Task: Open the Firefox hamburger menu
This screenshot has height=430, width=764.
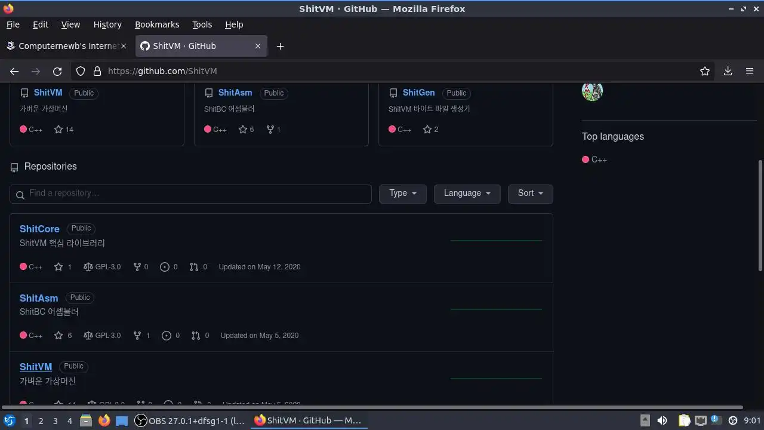Action: 750,71
